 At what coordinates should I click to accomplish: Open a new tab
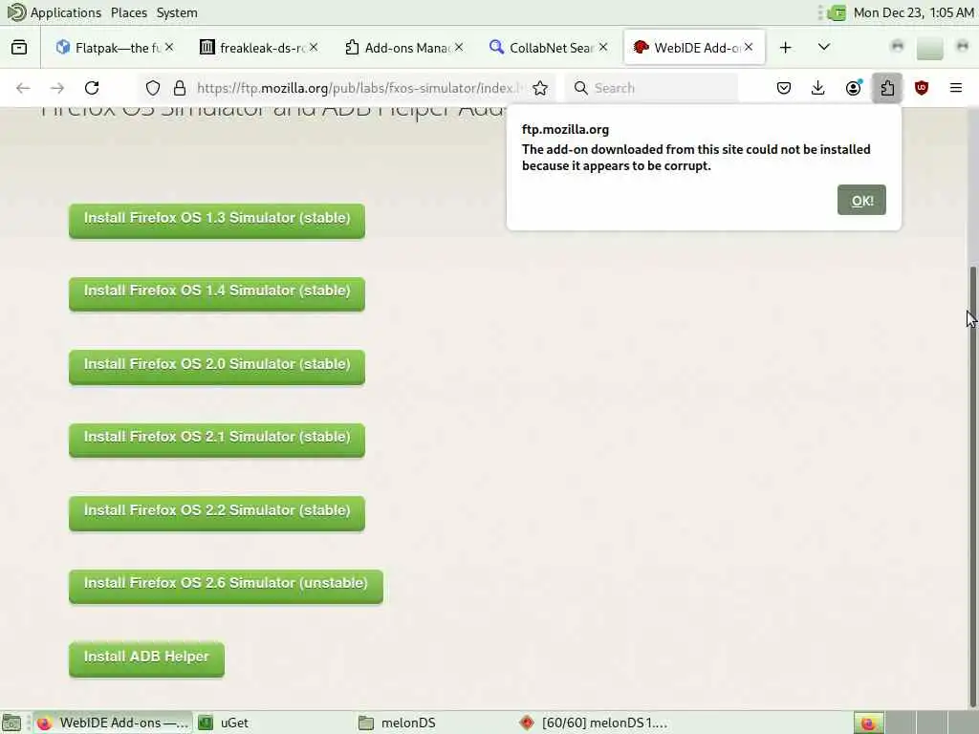coord(786,48)
